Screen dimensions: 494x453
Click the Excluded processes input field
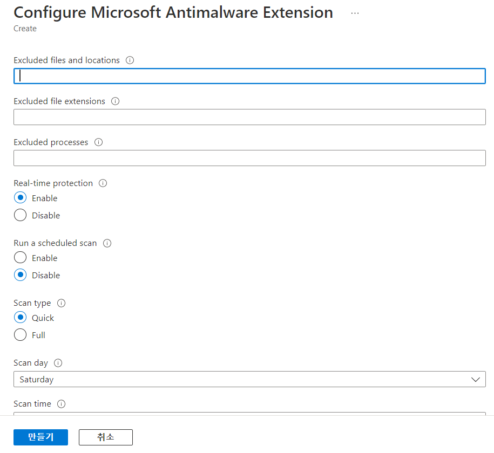coord(249,158)
